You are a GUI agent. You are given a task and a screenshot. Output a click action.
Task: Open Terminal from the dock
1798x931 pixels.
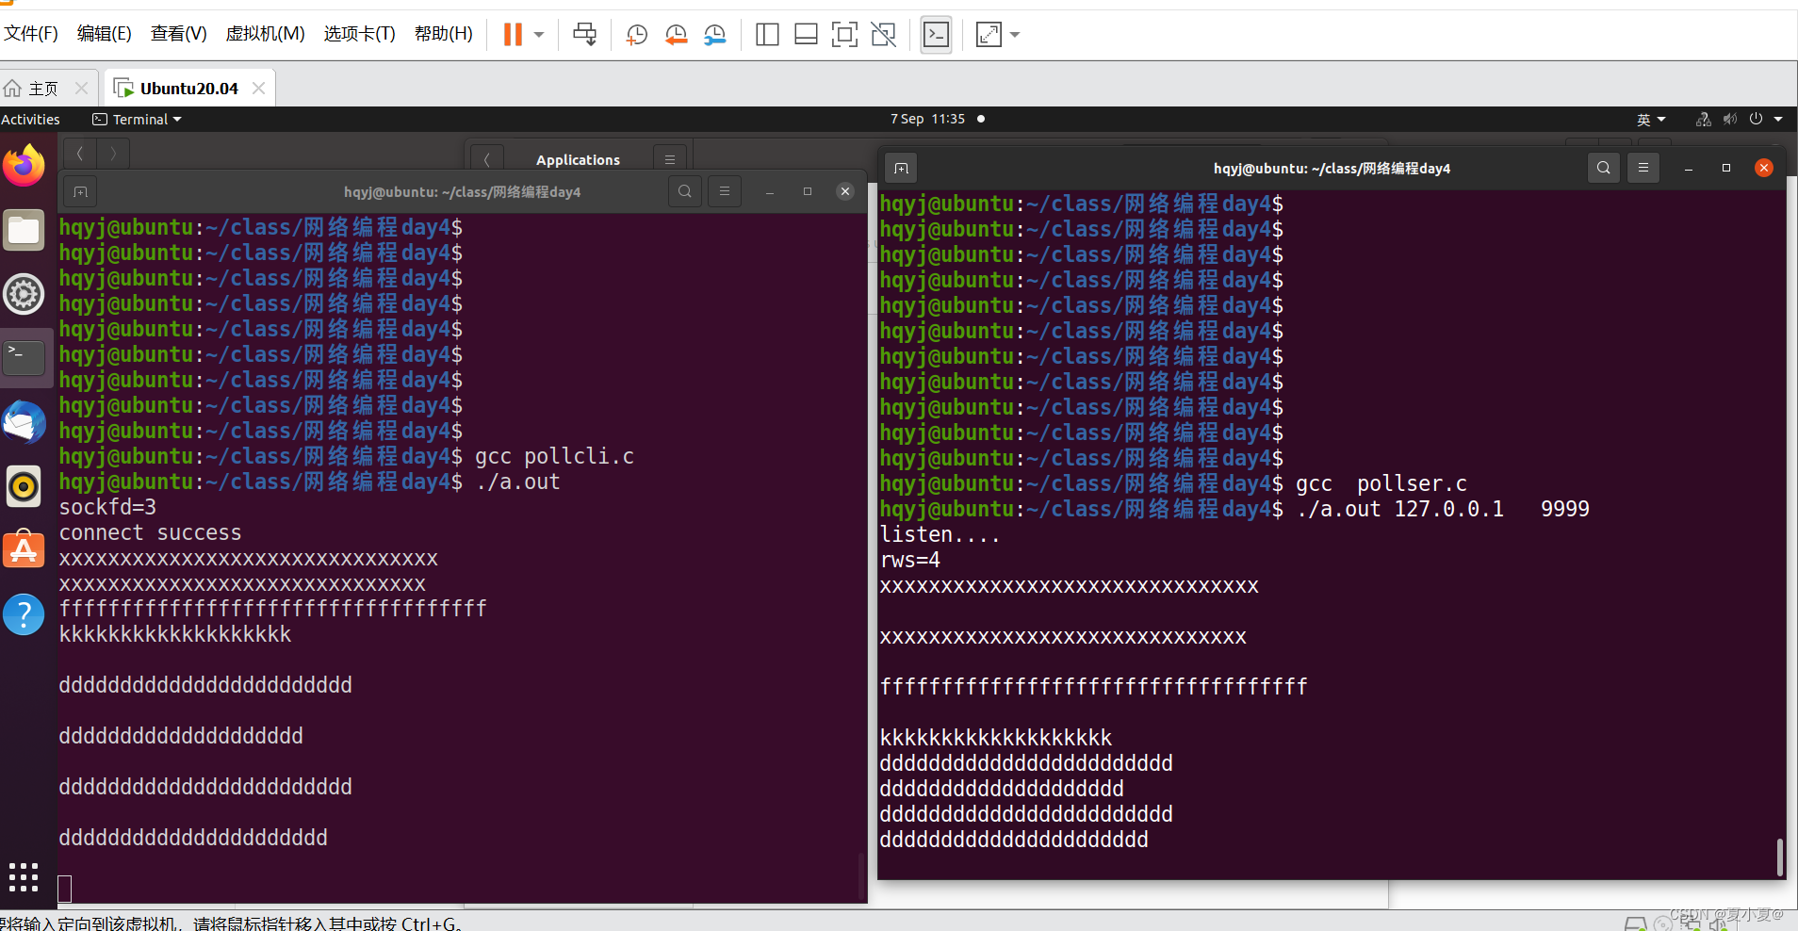pos(25,358)
